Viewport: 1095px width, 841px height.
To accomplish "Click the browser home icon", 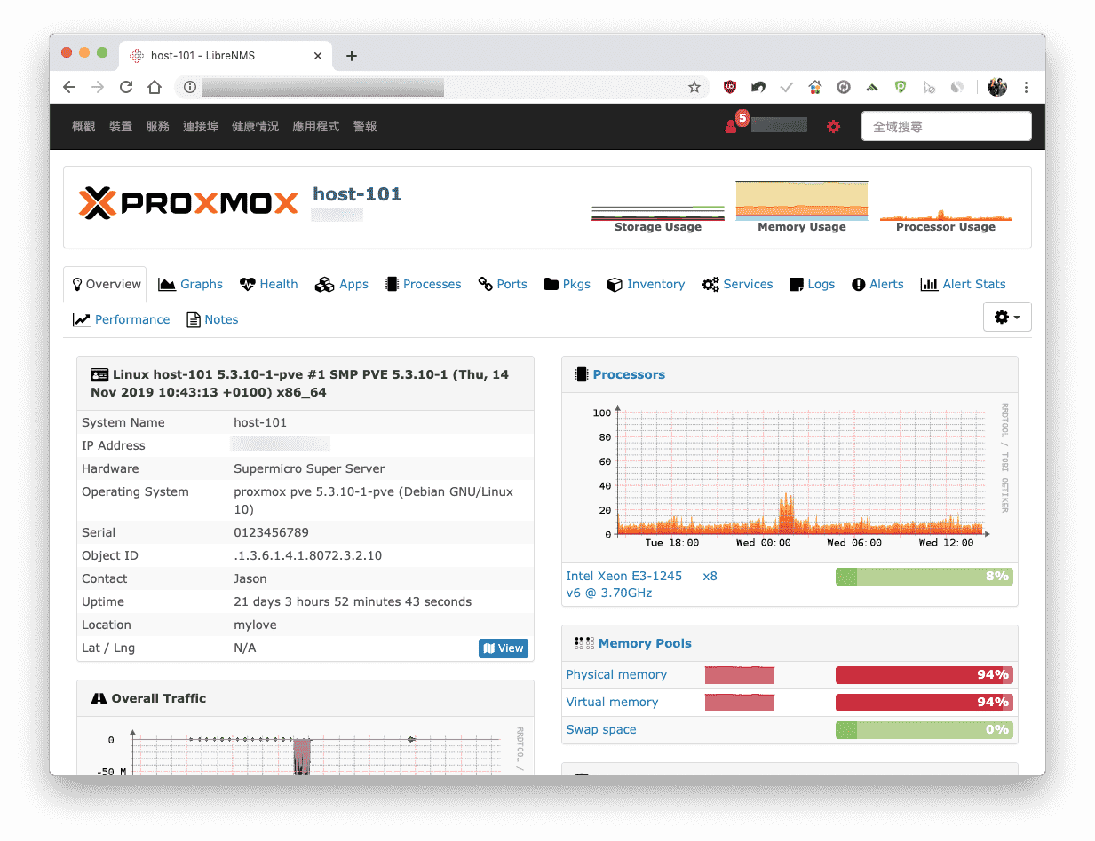I will point(155,87).
